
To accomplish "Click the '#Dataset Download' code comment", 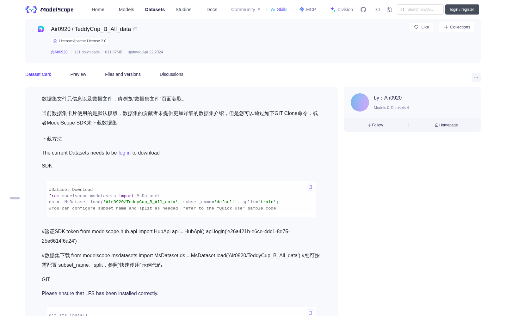I will pos(71,190).
